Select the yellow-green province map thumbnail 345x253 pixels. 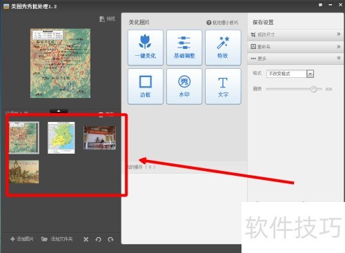(x=61, y=138)
